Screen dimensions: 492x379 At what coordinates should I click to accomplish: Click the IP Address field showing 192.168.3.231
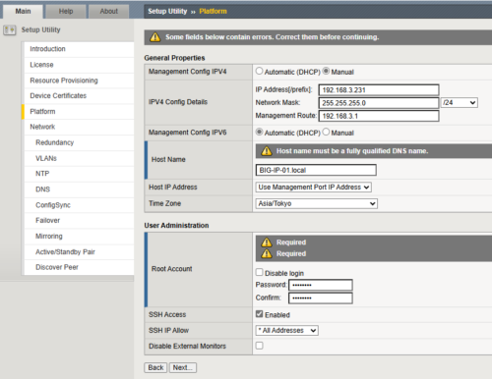[379, 90]
